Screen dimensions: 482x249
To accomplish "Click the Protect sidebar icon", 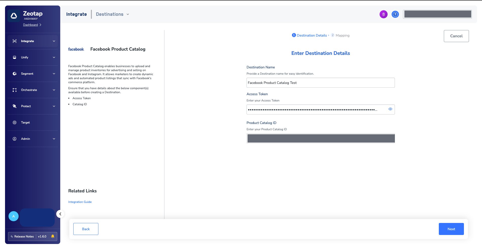I will pos(15,106).
